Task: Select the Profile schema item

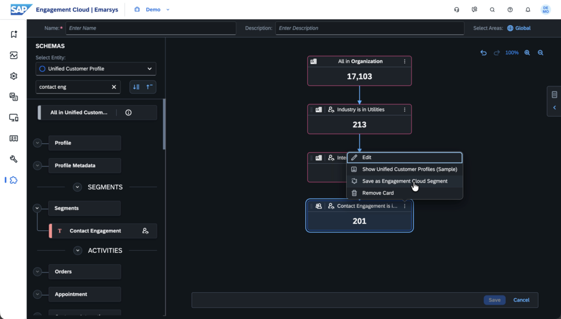Action: coord(85,143)
